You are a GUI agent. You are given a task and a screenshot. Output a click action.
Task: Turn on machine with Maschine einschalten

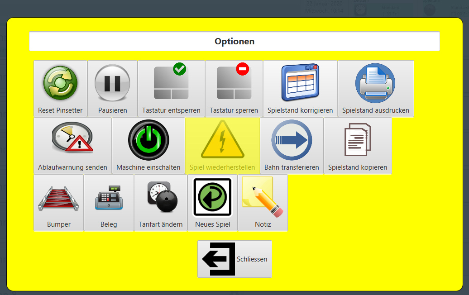pyautogui.click(x=148, y=146)
